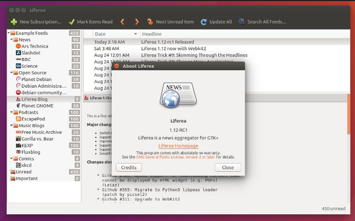
Task: Select the Free Music Archive icon
Action: (x=18, y=132)
